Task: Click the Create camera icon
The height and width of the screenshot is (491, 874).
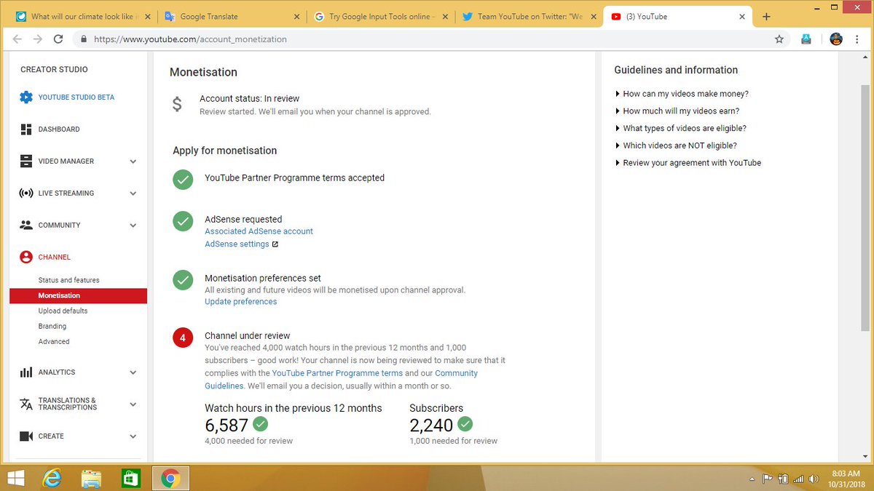Action: [x=26, y=436]
